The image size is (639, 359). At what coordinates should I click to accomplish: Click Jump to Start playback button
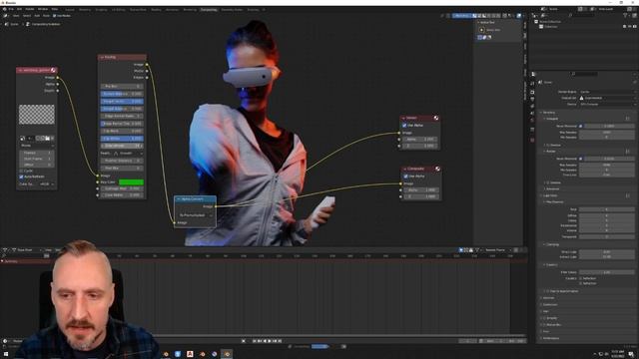[255, 341]
